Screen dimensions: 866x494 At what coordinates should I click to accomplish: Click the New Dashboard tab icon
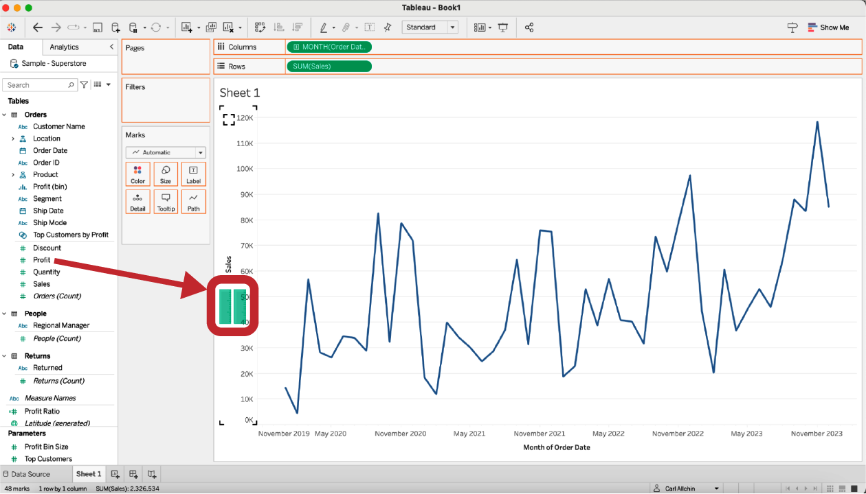coord(133,474)
